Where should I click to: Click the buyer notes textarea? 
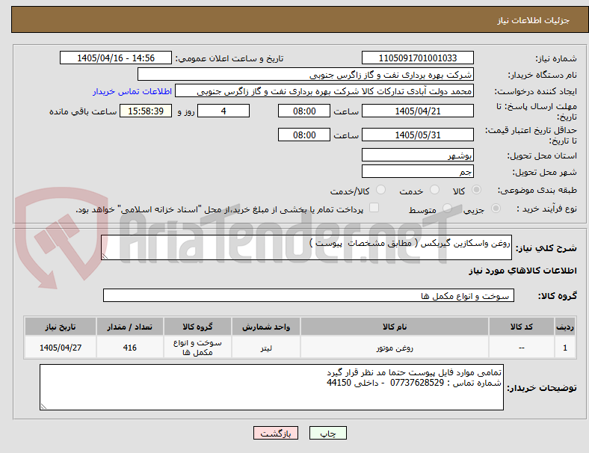[271, 387]
